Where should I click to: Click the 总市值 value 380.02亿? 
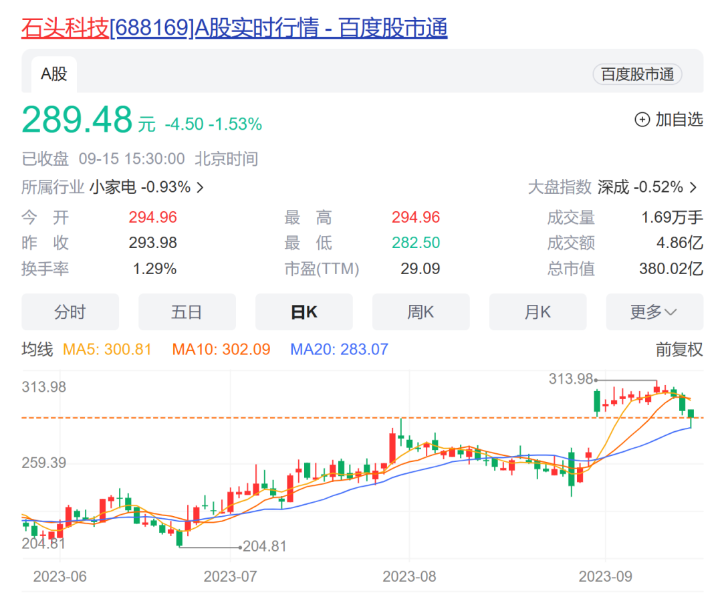pos(671,268)
